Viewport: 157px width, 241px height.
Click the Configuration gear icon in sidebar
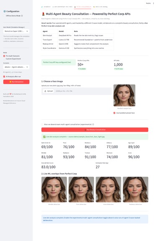pyautogui.click(x=5, y=11)
